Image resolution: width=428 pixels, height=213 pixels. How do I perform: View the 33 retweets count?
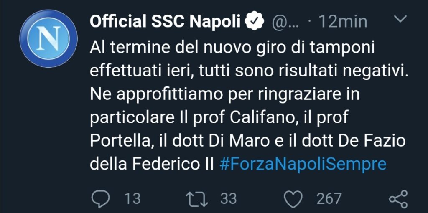coord(229,199)
